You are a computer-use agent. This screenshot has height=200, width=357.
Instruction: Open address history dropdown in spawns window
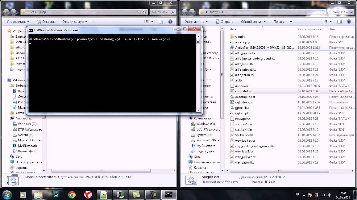pyautogui.click(x=317, y=12)
